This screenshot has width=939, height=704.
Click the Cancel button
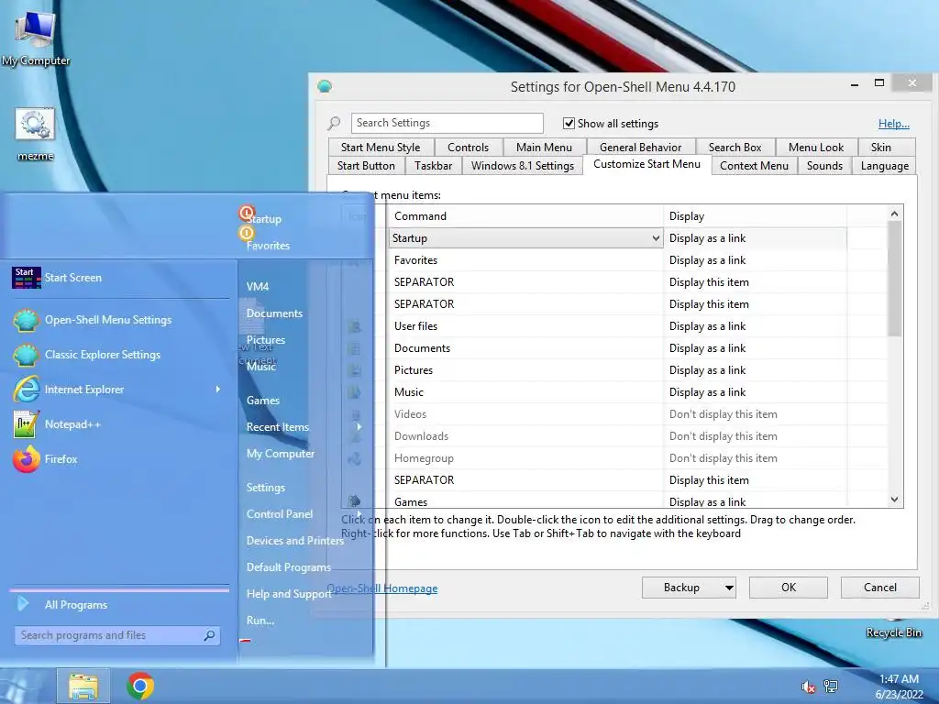tap(879, 588)
